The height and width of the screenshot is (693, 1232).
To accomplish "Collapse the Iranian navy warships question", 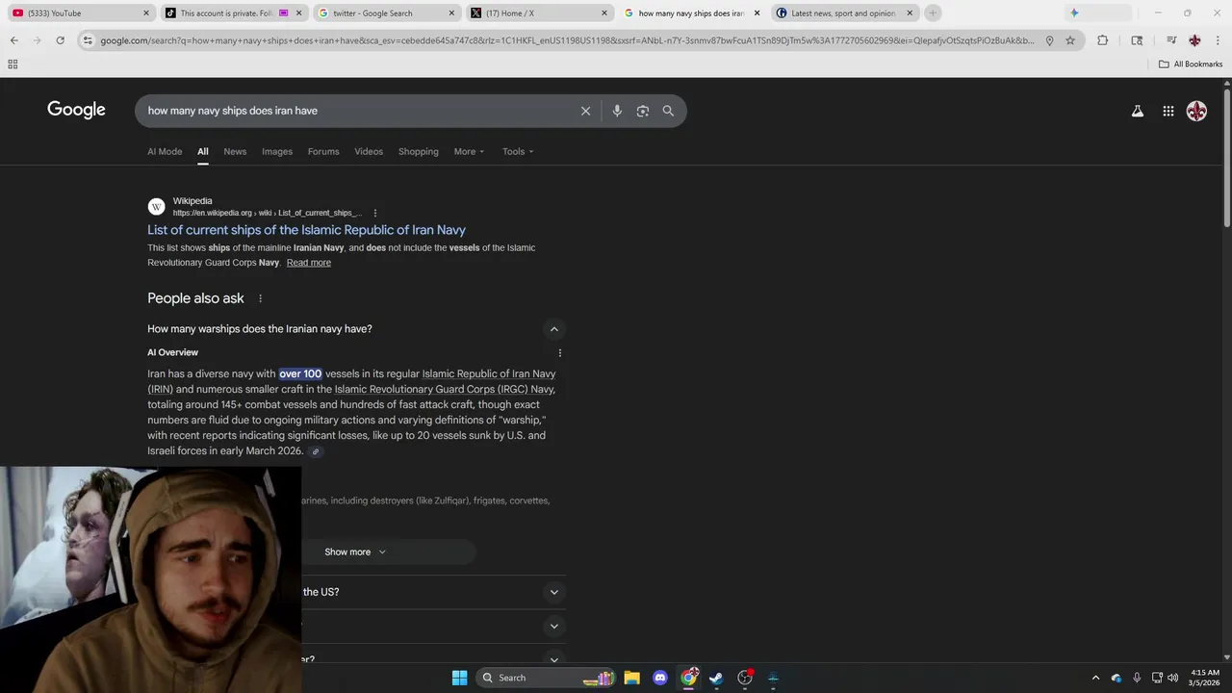I will (553, 329).
